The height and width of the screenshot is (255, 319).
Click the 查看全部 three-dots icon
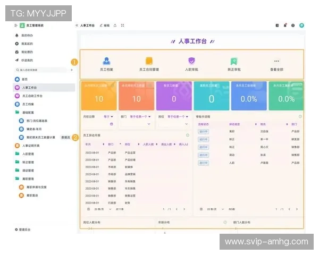(276, 61)
